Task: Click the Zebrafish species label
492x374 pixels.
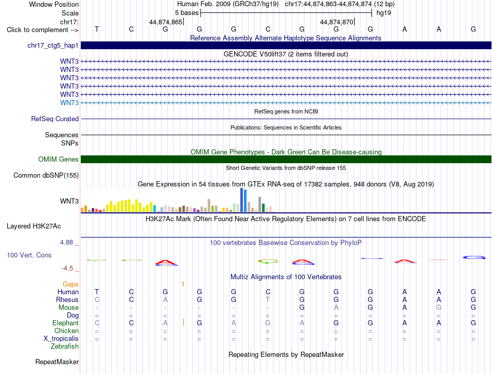Action: (x=65, y=347)
